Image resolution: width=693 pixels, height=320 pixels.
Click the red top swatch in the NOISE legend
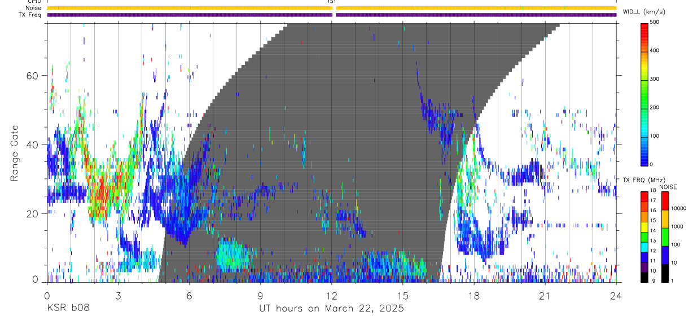pos(665,201)
